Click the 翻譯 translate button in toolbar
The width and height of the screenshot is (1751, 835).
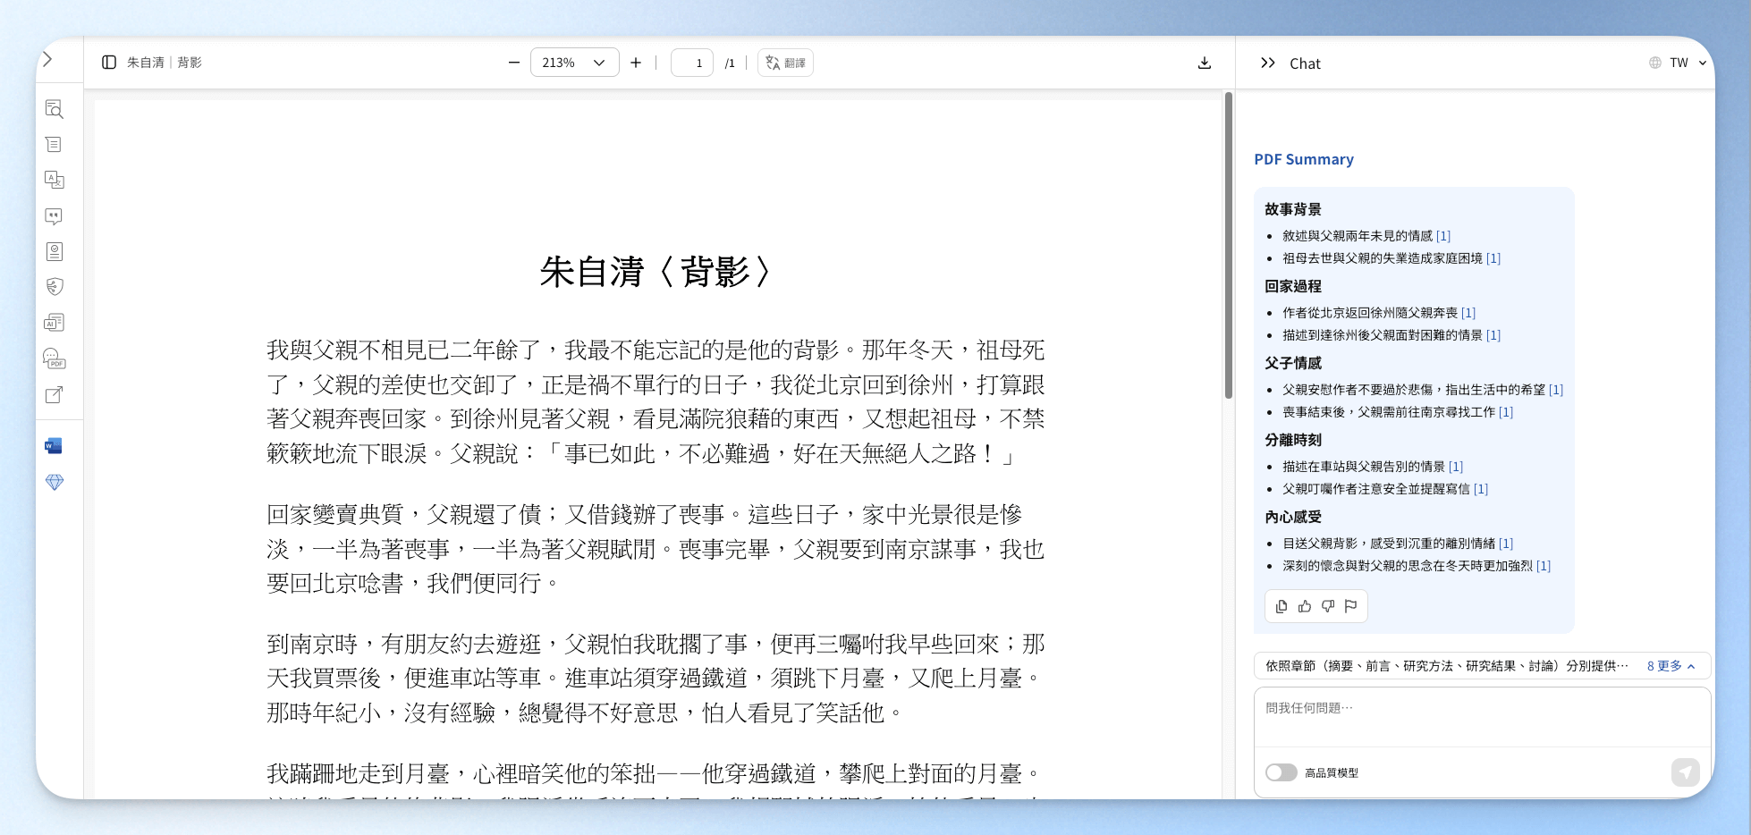pos(785,63)
